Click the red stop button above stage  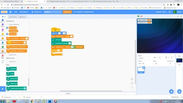142,16
